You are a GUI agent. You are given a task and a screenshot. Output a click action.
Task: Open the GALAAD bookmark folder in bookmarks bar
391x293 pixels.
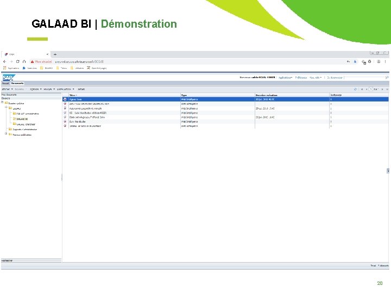tap(46, 68)
